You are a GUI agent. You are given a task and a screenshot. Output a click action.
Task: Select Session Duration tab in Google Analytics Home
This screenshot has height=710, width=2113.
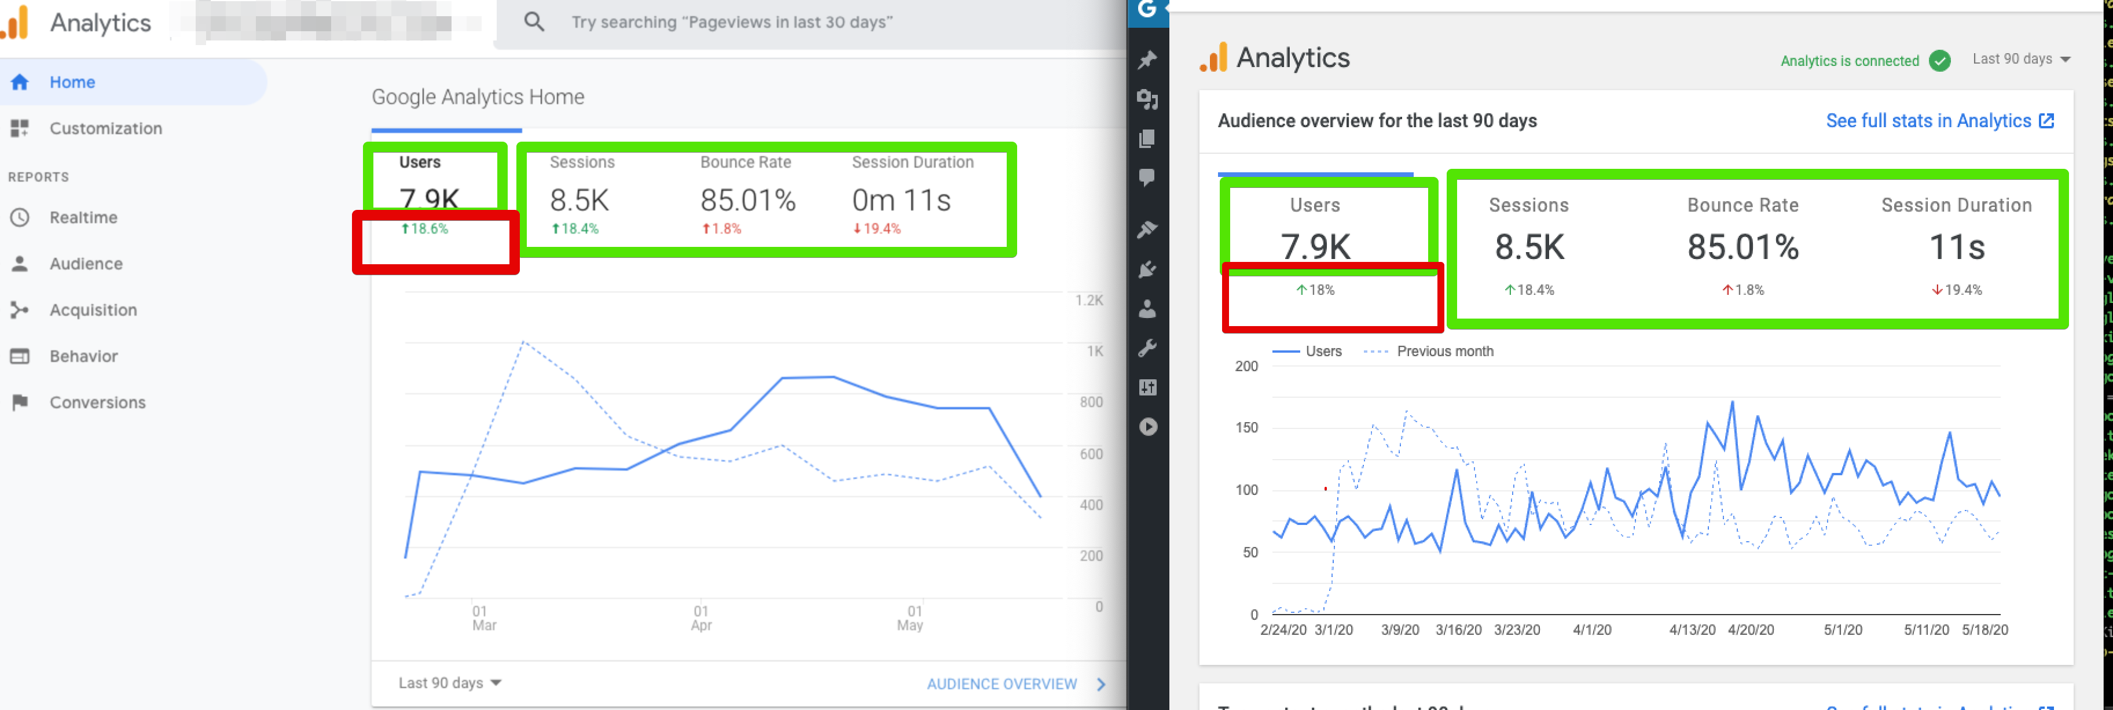pyautogui.click(x=912, y=195)
